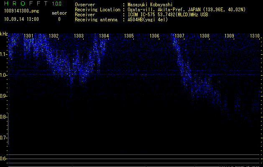
Task: Click the 0.8 frequency axis label
Action: pos(3,117)
